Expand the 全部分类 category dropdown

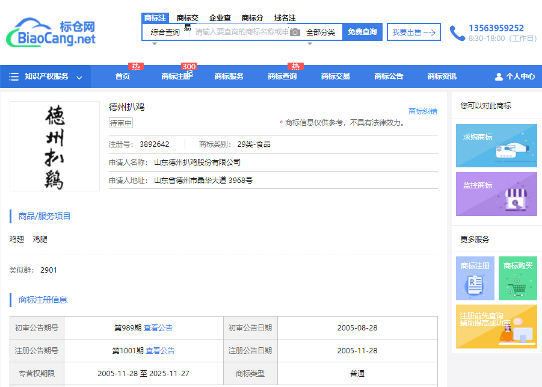(x=320, y=33)
